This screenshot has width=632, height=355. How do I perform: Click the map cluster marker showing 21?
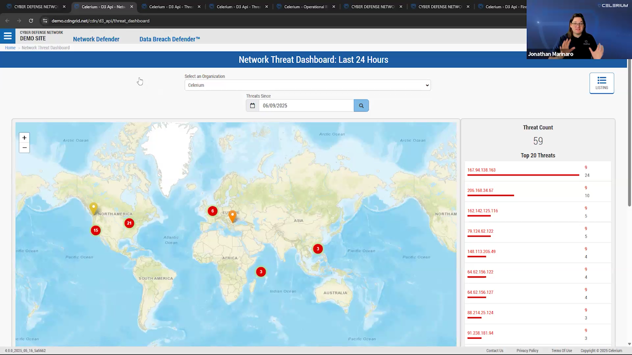coord(129,223)
